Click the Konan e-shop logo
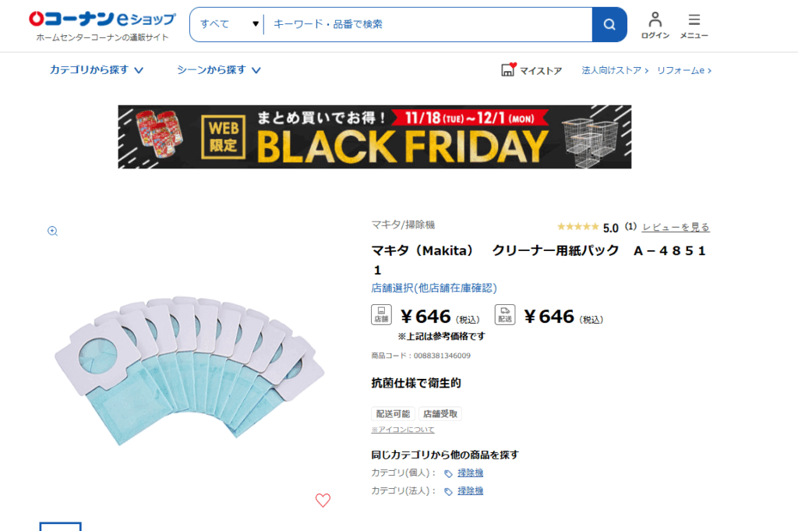 (x=102, y=19)
